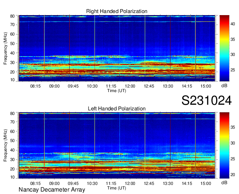Click 08:15 time tick under Right Handed plot

point(35,86)
